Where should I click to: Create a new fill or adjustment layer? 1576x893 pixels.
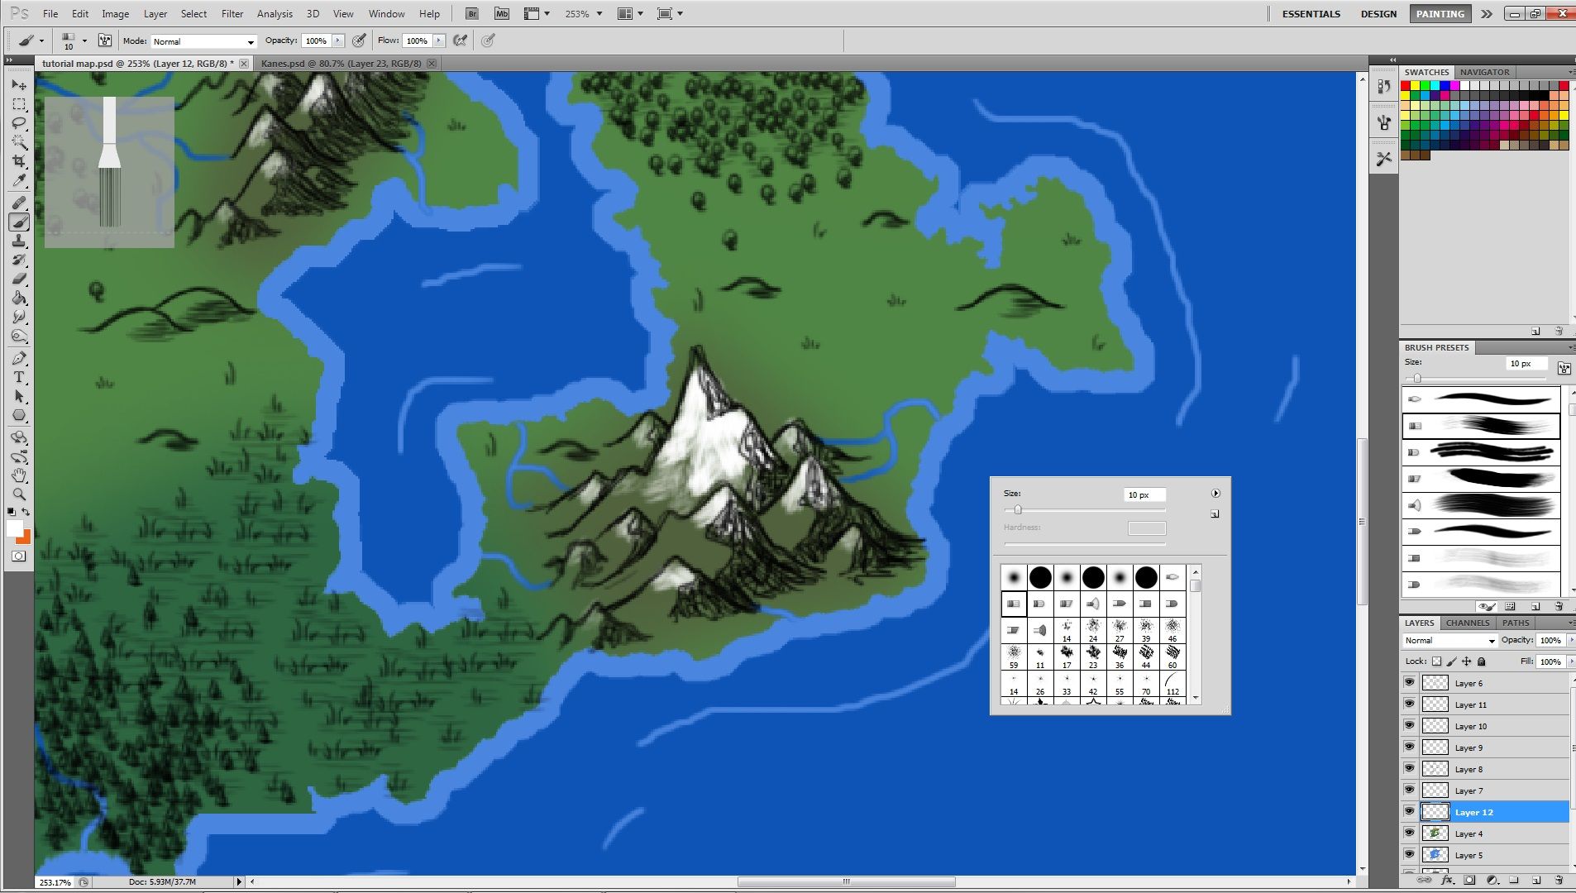coord(1492,881)
